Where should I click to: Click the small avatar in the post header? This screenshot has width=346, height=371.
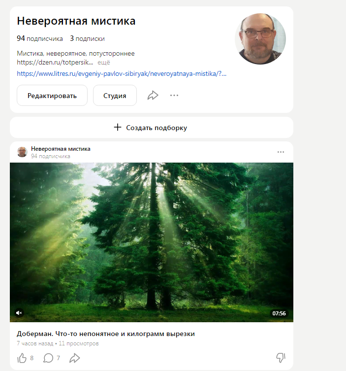pos(22,152)
